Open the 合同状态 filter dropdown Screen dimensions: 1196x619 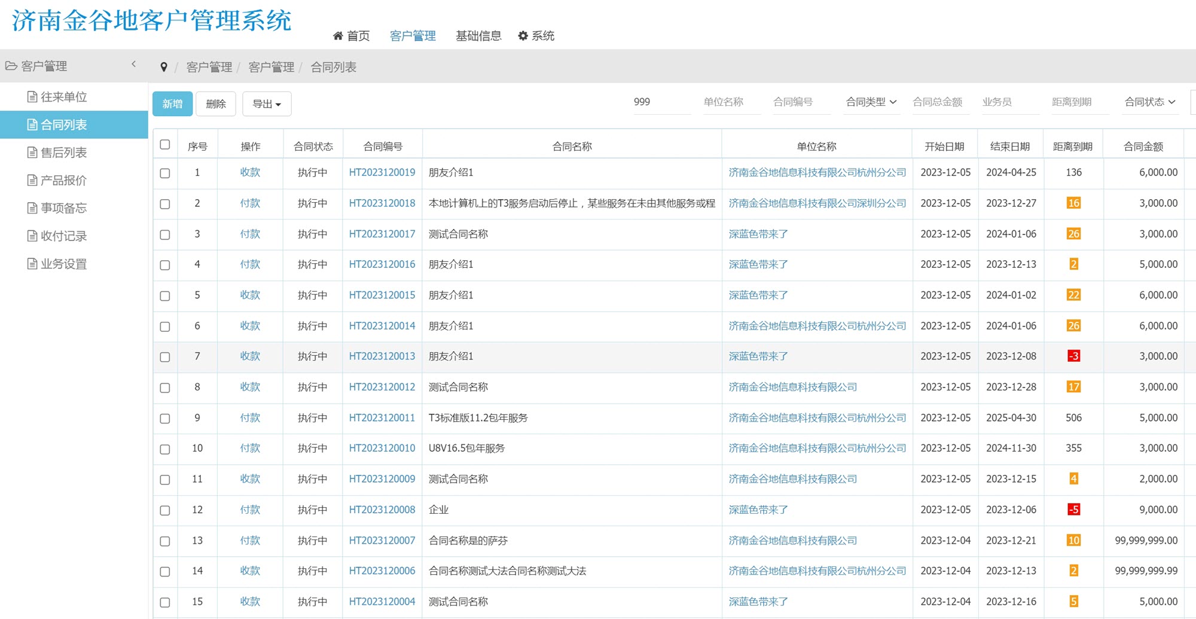pyautogui.click(x=1149, y=102)
